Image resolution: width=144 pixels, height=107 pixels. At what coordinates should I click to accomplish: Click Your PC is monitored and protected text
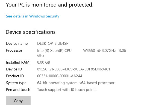50,5
